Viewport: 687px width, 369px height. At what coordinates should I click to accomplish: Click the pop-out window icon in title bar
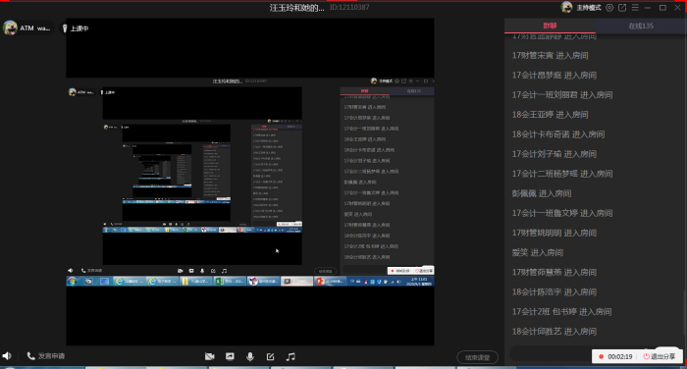click(622, 8)
